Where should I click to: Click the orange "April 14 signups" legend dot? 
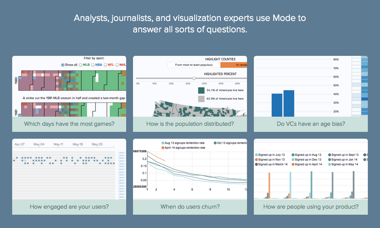tap(163, 148)
